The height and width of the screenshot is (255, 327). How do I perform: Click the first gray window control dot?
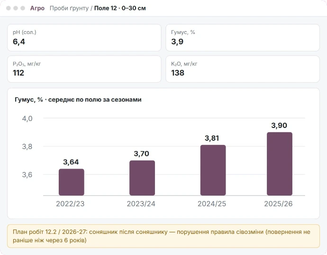9,8
